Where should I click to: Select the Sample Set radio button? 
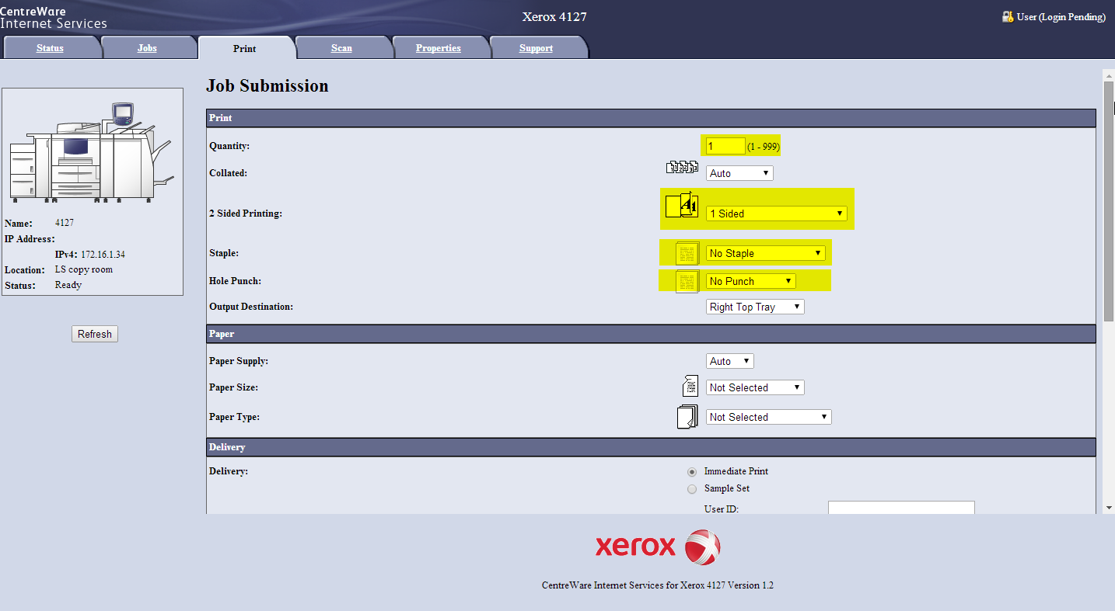pos(692,489)
